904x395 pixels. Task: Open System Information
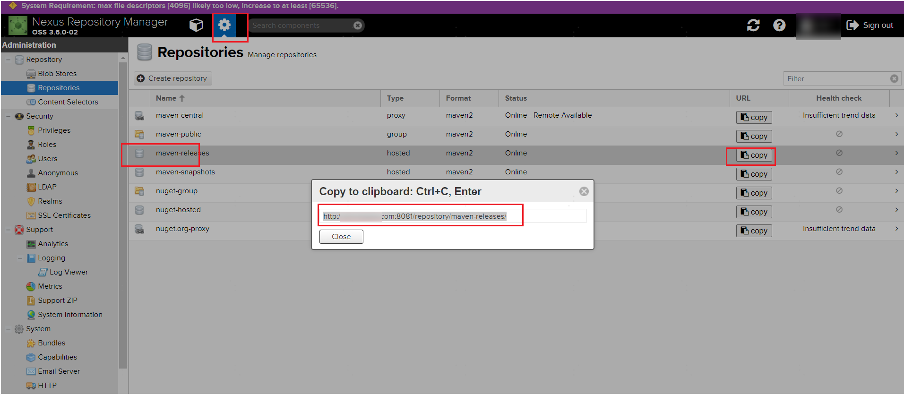pyautogui.click(x=70, y=315)
